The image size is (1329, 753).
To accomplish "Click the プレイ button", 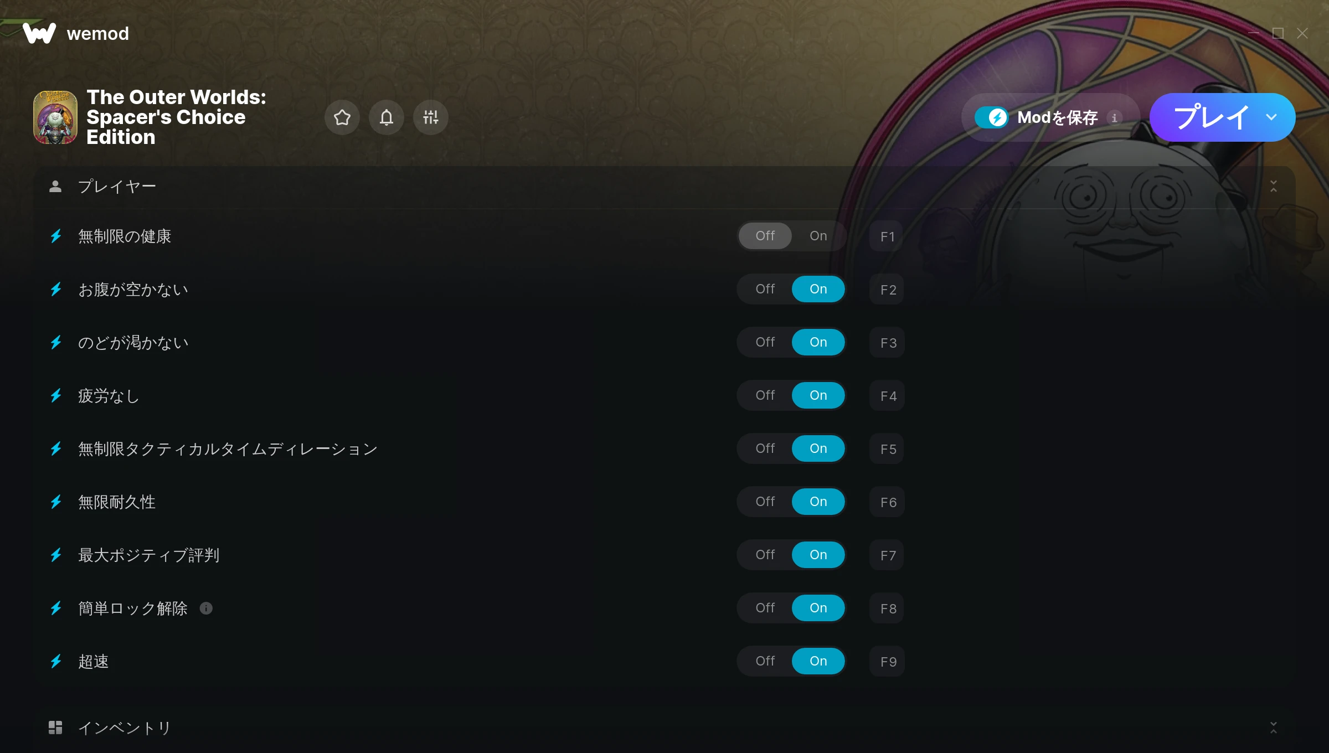I will [1210, 117].
